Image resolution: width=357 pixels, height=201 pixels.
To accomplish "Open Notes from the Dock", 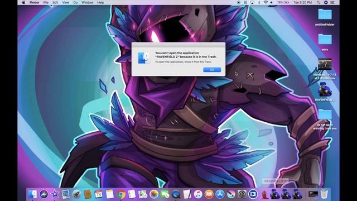I will (109, 194).
